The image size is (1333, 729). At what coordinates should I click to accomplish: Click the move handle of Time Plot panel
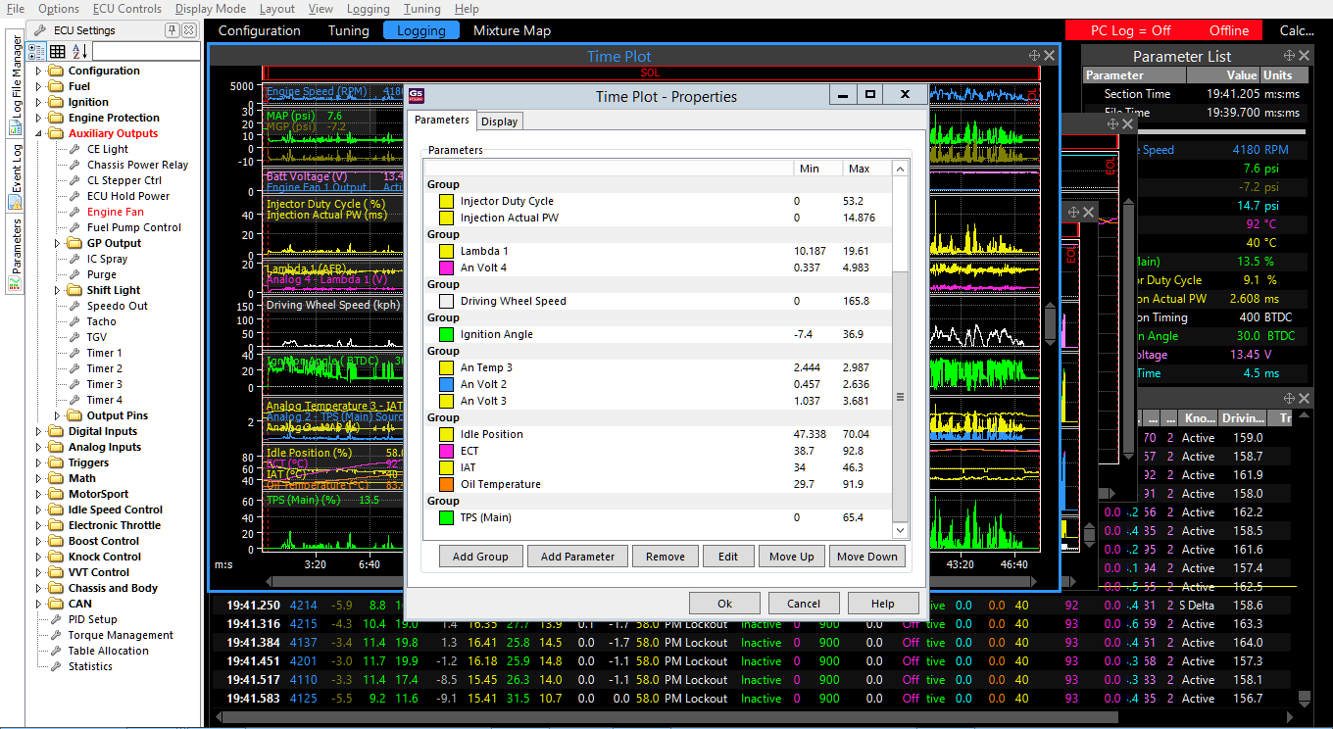pyautogui.click(x=1034, y=56)
